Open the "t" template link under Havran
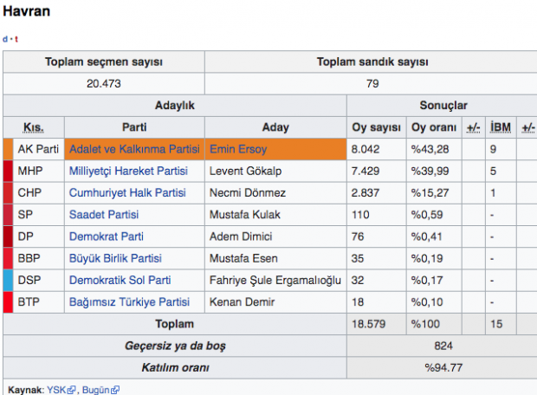537x395 pixels. click(16, 39)
